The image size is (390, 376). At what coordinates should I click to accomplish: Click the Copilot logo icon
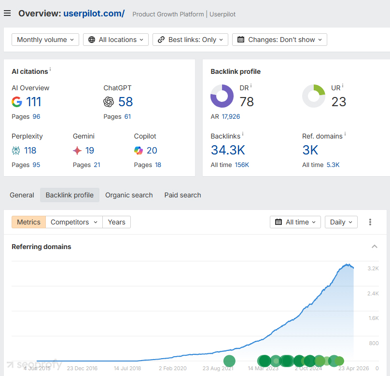(139, 151)
